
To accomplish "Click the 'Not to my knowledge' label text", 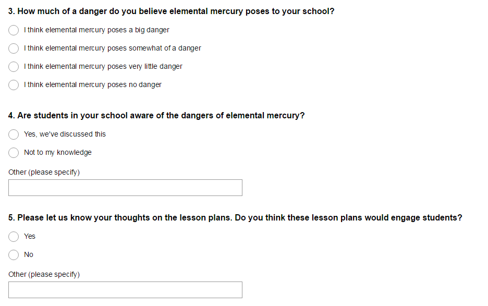I will point(57,153).
